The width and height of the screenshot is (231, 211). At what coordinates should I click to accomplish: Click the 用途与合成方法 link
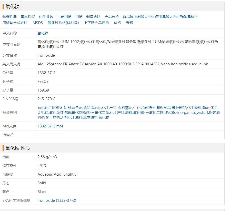(x=15, y=23)
